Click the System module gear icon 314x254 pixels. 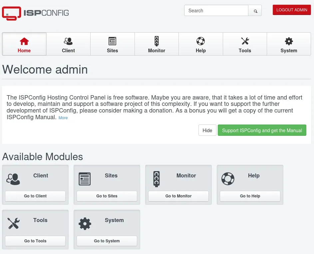point(85,224)
